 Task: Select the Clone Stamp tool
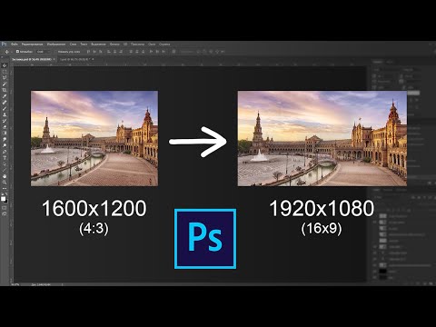point(5,114)
